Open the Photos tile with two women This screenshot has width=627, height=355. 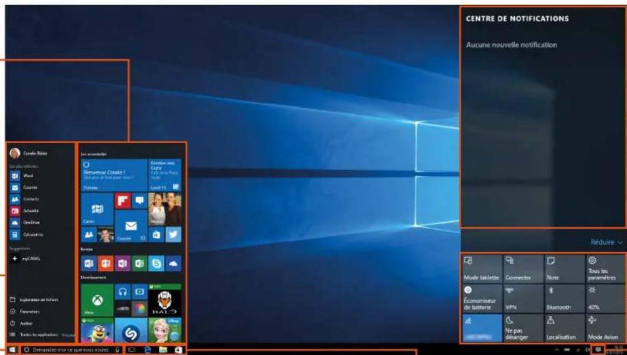[165, 209]
